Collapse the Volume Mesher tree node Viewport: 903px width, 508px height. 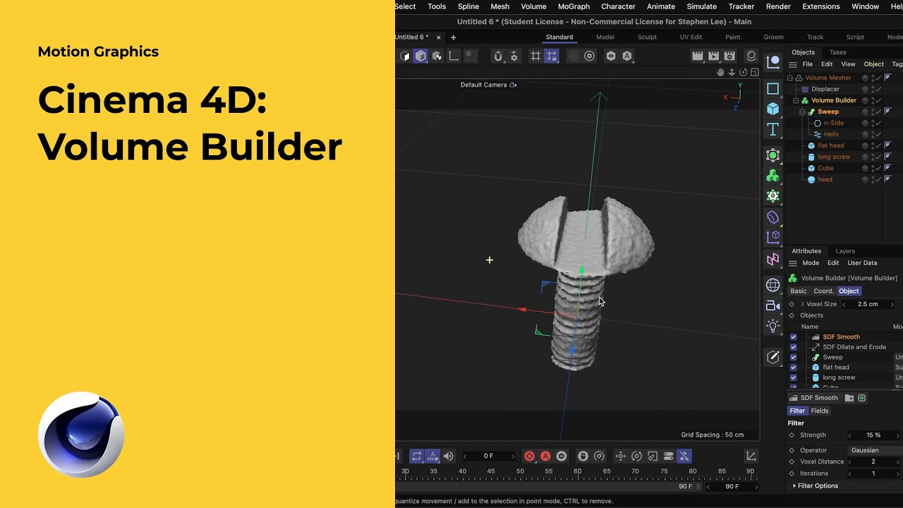click(x=790, y=78)
